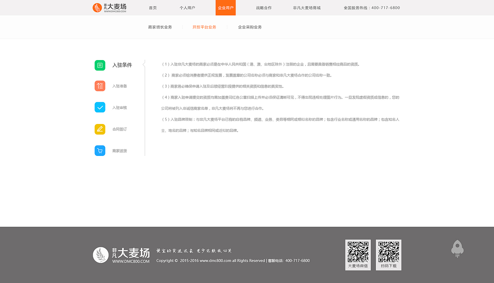Click the orange 入驻准备 step icon
Viewport: 494px width, 283px height.
100,86
